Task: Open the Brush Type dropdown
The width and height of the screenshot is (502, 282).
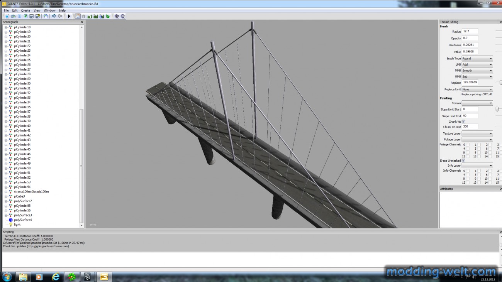Action: pyautogui.click(x=477, y=59)
